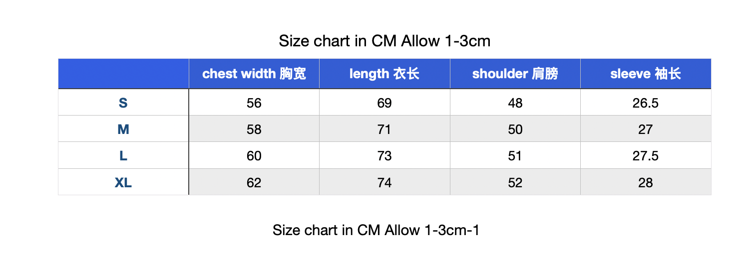Click the shoulder 肩膀 column header
The width and height of the screenshot is (751, 256).
[515, 74]
